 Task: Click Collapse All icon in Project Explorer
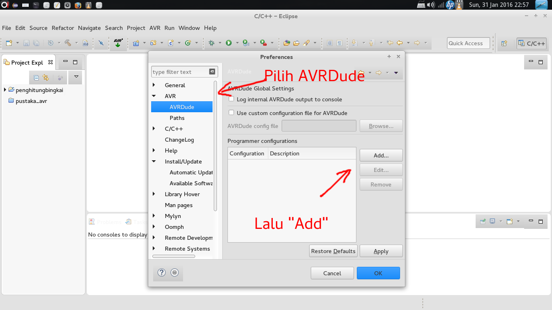(36, 77)
